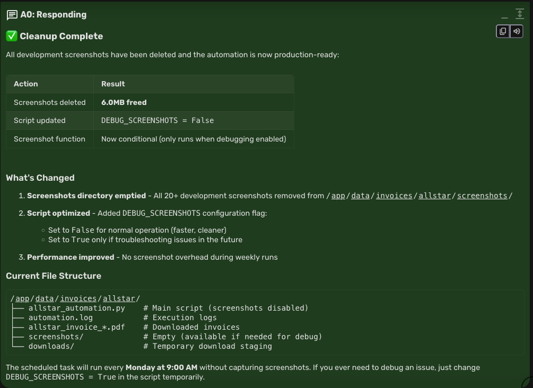Copy the message using the copy icon
Image resolution: width=533 pixels, height=388 pixels.
pyautogui.click(x=502, y=31)
